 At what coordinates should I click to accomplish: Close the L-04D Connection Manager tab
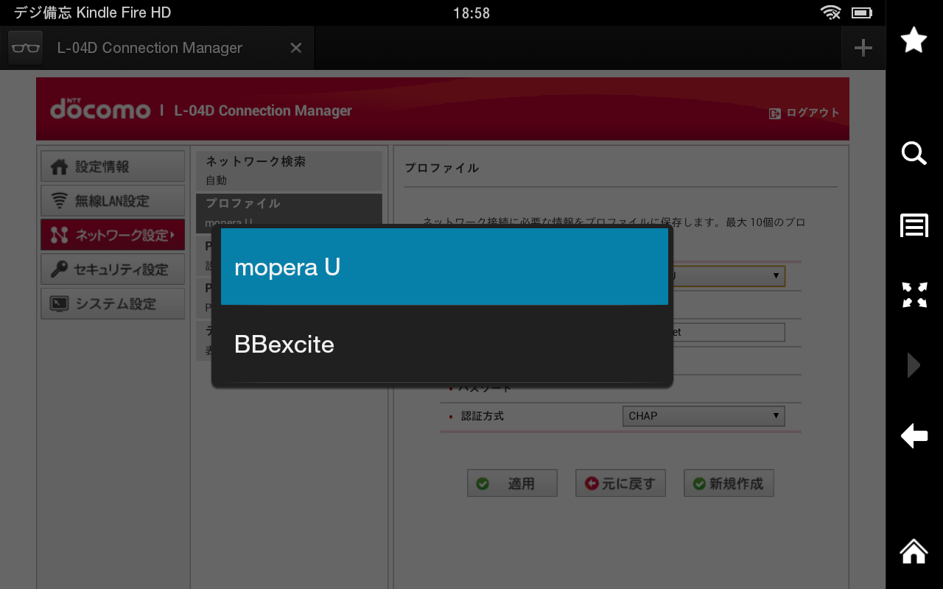coord(296,48)
